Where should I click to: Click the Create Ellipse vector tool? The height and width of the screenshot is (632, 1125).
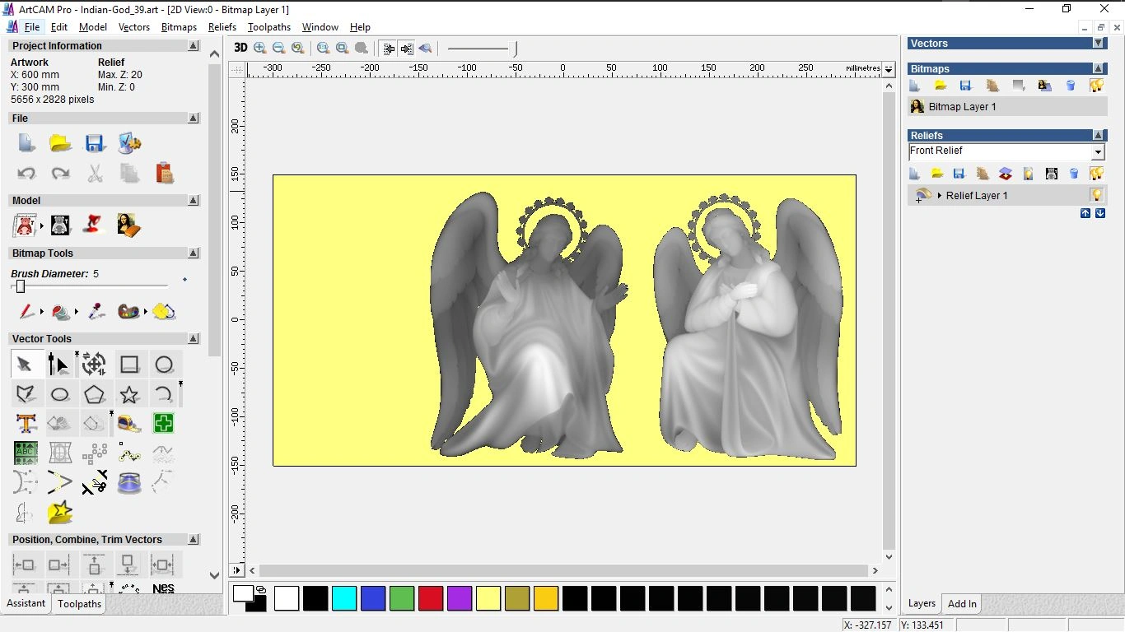click(x=60, y=394)
